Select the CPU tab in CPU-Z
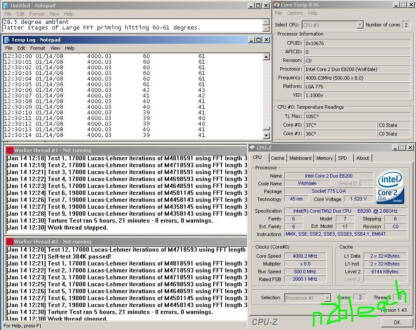Screen dimensions: 416x330 pyautogui.click(x=257, y=157)
